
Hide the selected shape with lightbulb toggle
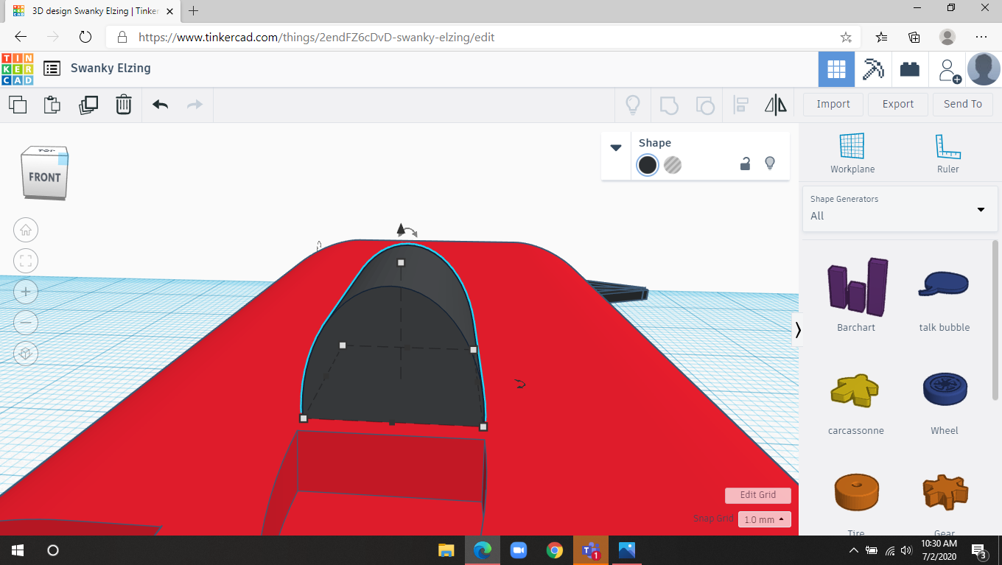click(x=769, y=164)
